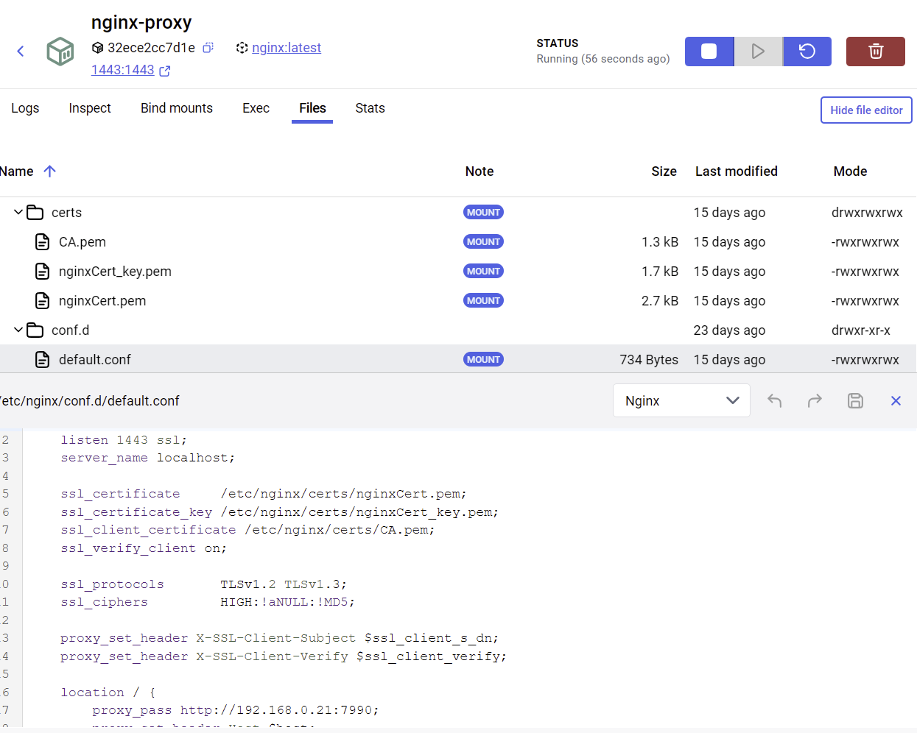
Task: Place cursor on the proxy_pass line
Action: click(x=236, y=710)
